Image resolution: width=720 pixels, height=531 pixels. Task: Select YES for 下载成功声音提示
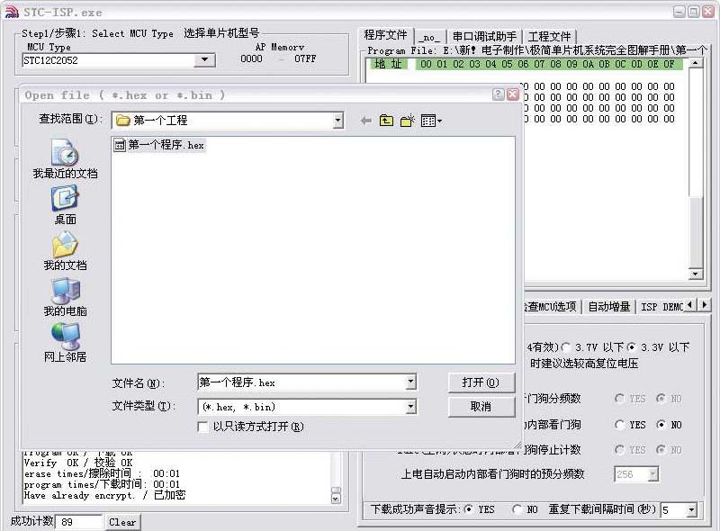coord(468,509)
